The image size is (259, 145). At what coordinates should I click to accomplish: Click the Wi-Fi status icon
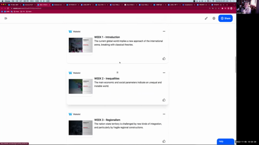pyautogui.click(x=213, y=1)
